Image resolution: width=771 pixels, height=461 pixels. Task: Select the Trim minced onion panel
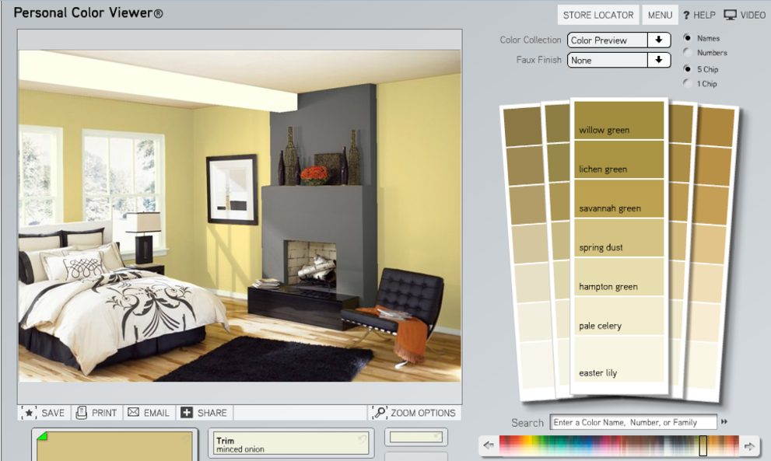pyautogui.click(x=291, y=444)
